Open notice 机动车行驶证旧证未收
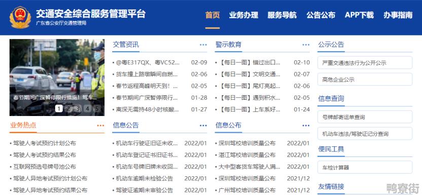 point(147,143)
